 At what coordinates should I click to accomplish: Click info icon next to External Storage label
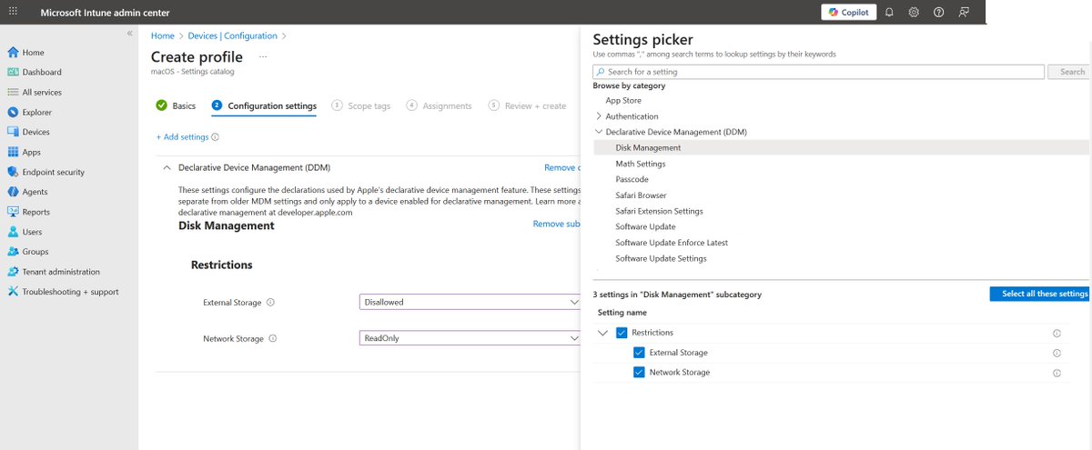(271, 303)
